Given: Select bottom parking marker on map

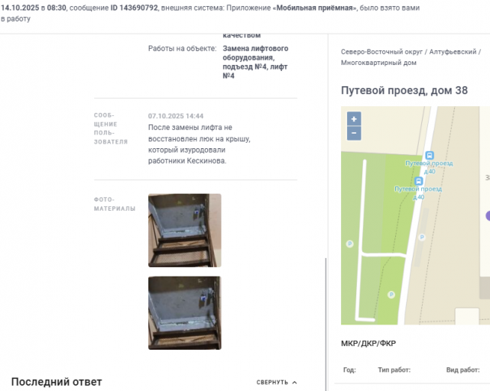Looking at the screenshot, I should pos(391,295).
